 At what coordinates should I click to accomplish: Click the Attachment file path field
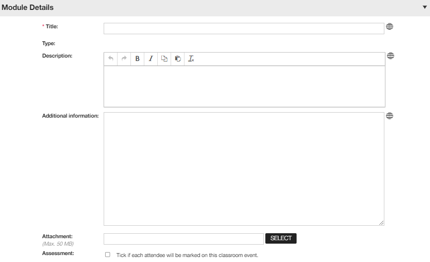[x=184, y=239]
